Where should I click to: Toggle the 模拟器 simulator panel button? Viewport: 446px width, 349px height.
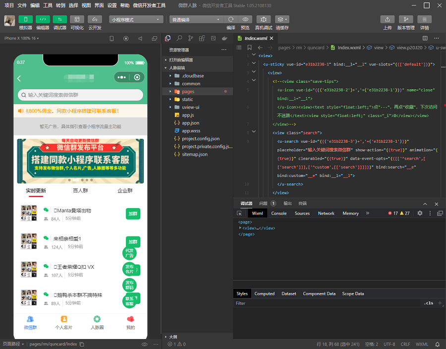tap(26, 19)
